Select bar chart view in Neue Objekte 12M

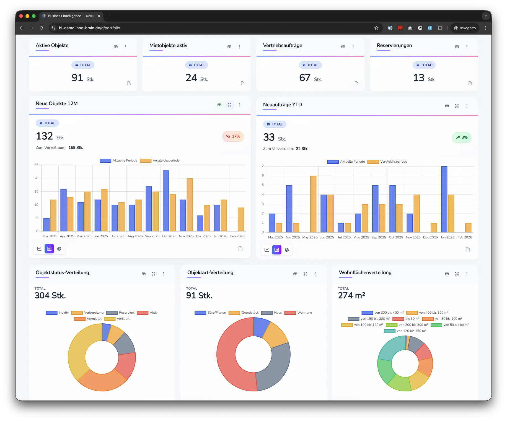[49, 249]
